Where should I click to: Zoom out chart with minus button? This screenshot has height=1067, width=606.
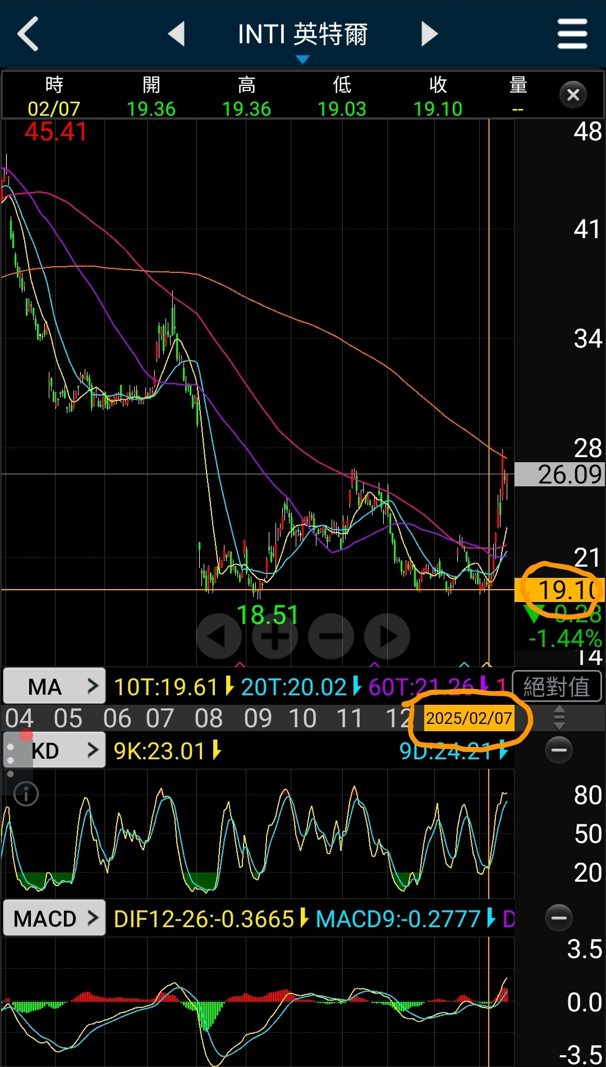pos(331,636)
